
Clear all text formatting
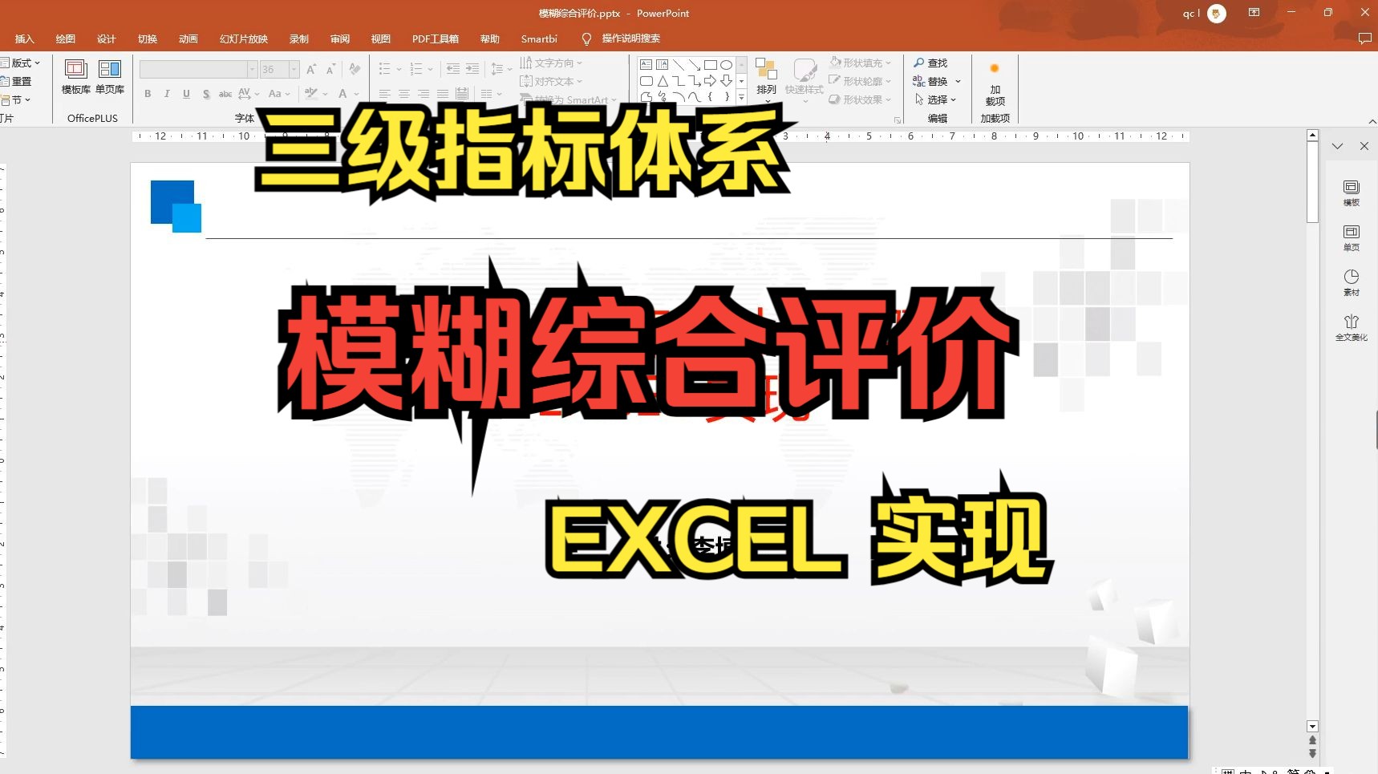click(x=355, y=70)
